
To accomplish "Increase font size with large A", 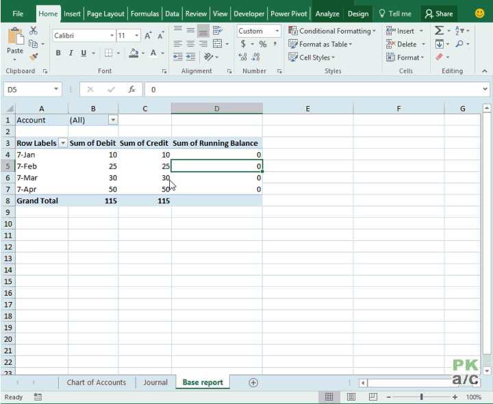I will click(148, 36).
